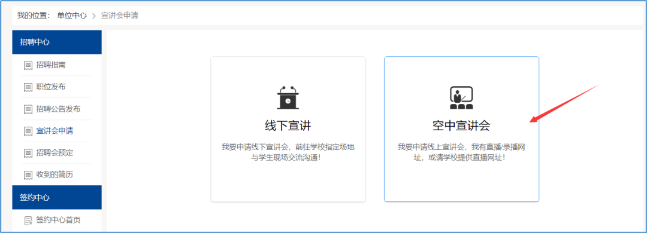Viewport: 647px width, 233px height.
Task: Open 签约中心首页 in the sidebar
Action: coord(58,220)
